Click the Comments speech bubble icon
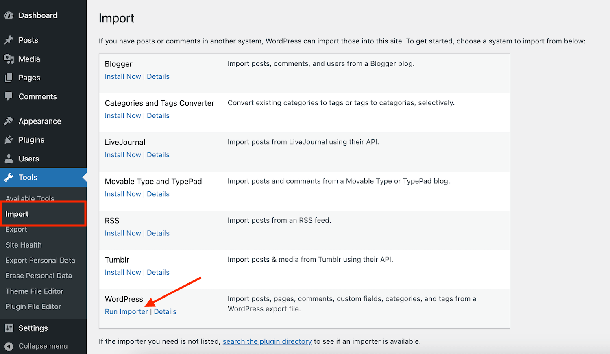The height and width of the screenshot is (354, 610). (9, 96)
